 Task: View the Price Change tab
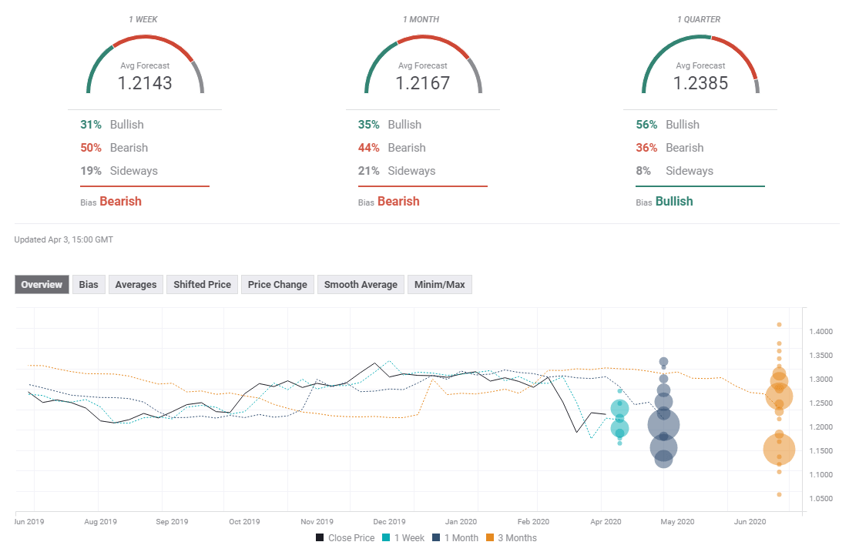pyautogui.click(x=277, y=284)
